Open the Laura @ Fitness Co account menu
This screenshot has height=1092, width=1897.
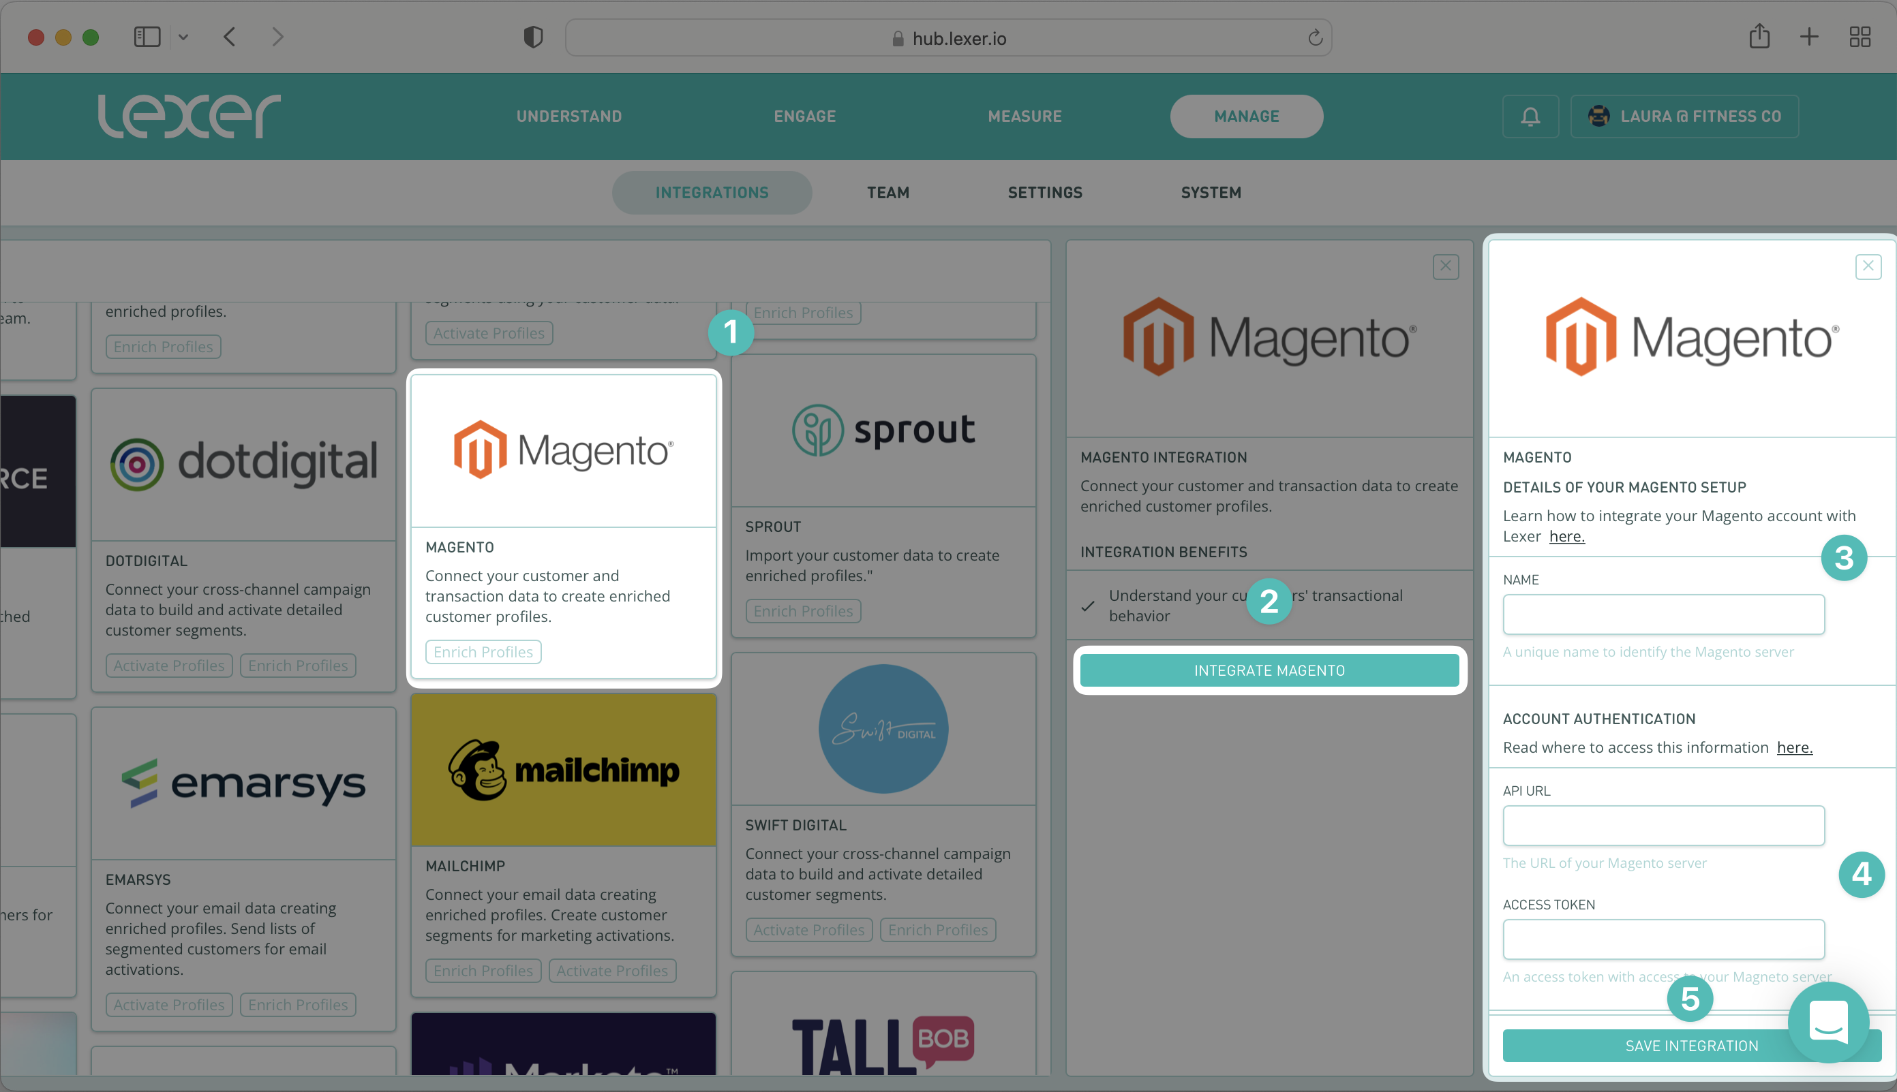[1684, 116]
